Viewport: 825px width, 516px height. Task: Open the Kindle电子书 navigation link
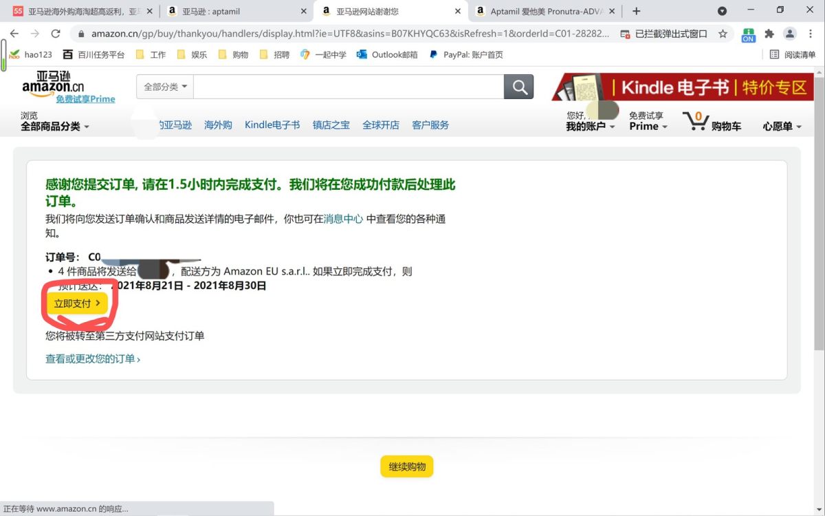click(x=272, y=125)
